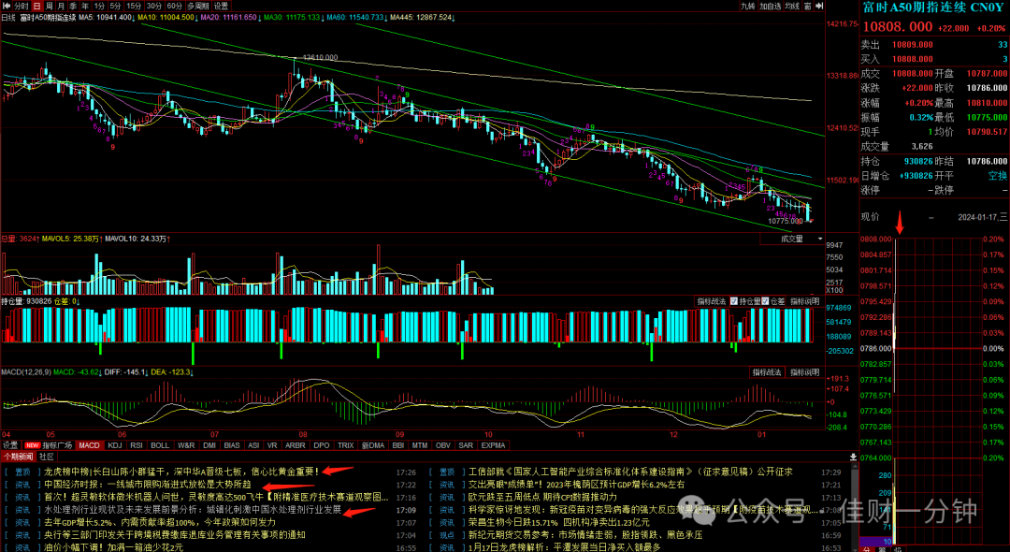Select the KDJ indicator tab
This screenshot has width=1010, height=552.
115,445
